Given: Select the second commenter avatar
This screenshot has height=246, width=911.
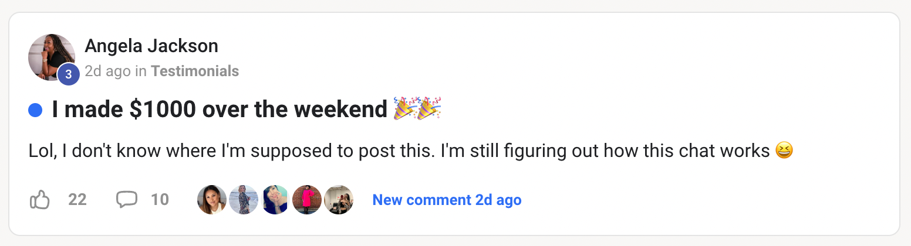Looking at the screenshot, I should click(x=244, y=200).
